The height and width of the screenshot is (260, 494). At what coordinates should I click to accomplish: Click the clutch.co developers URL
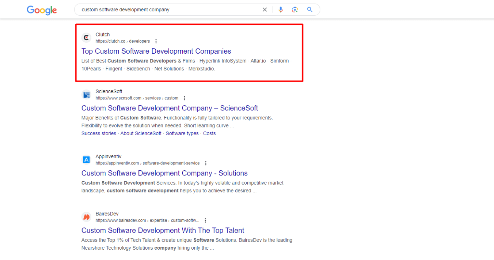coord(123,41)
